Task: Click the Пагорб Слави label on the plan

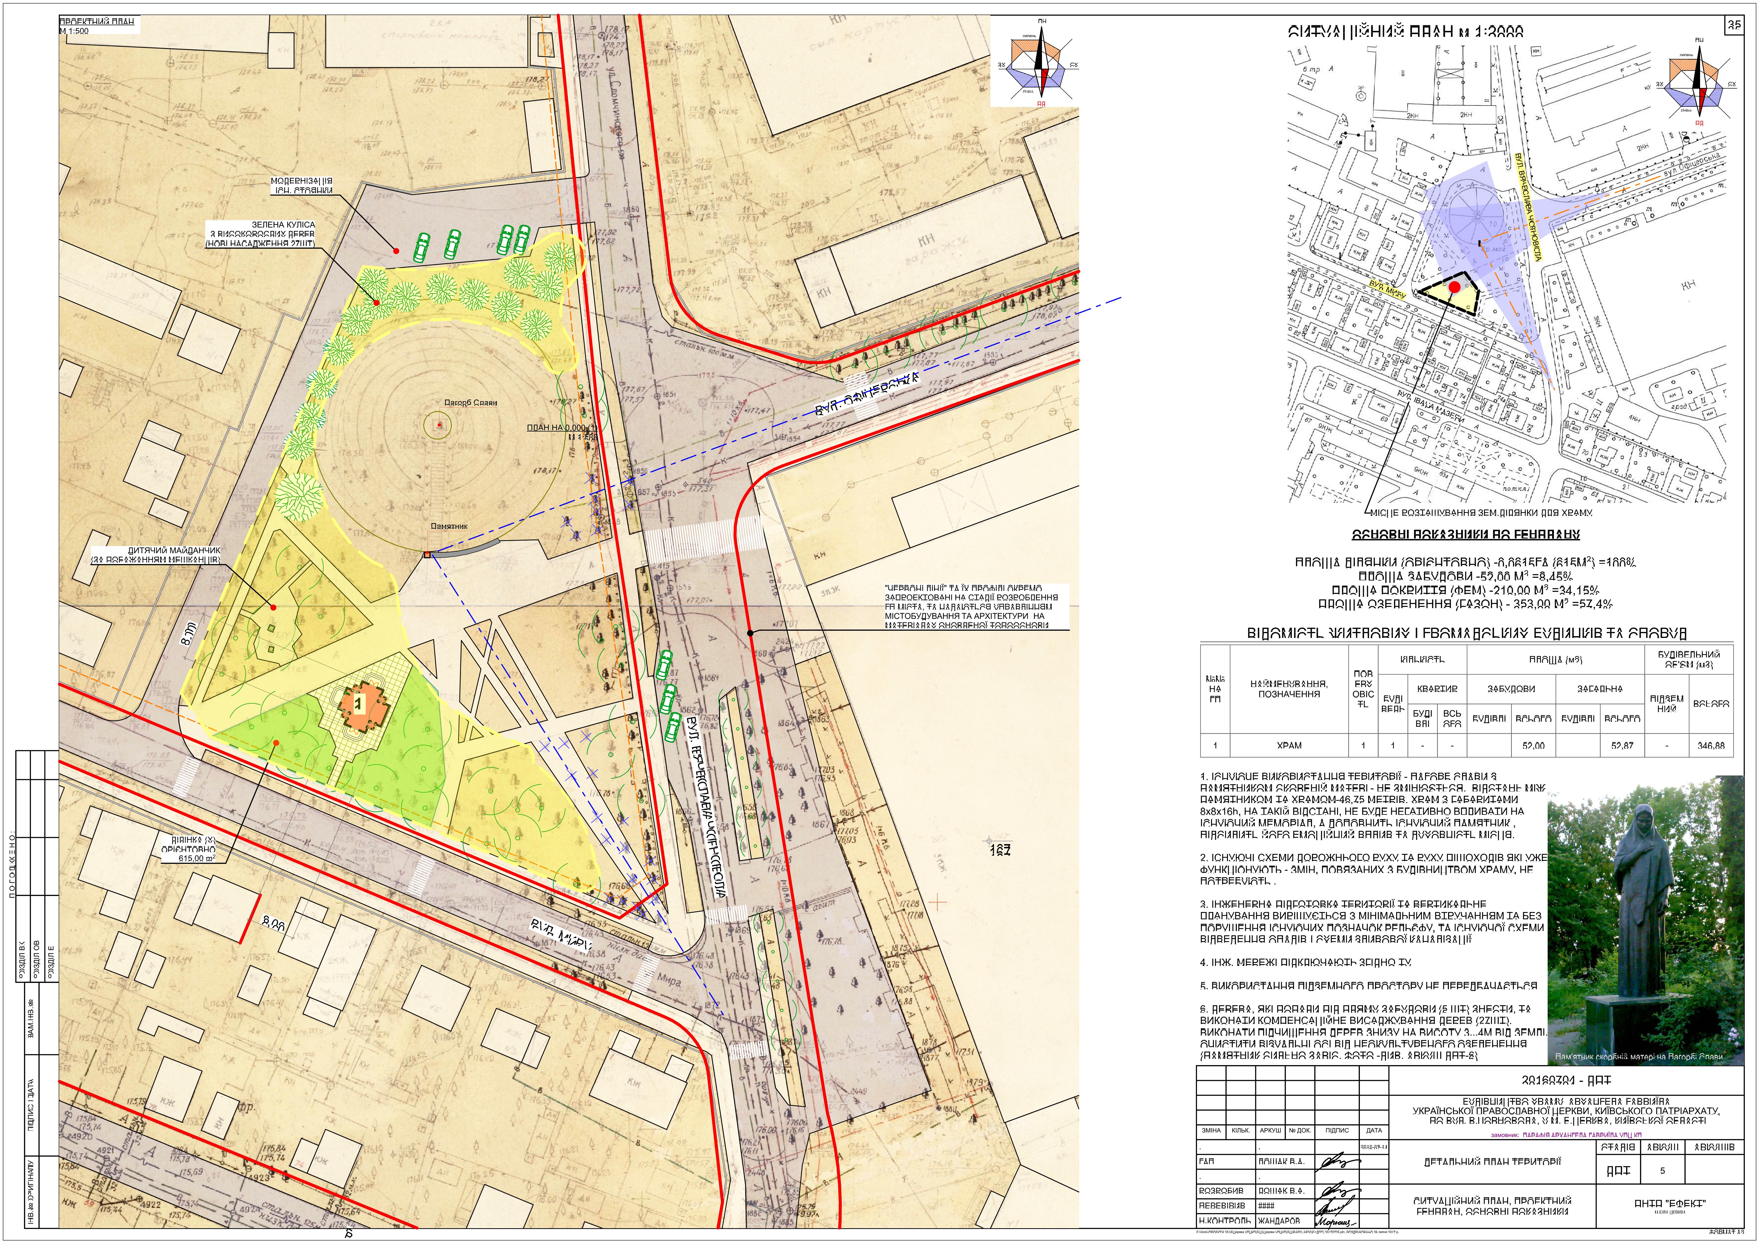Action: [471, 403]
